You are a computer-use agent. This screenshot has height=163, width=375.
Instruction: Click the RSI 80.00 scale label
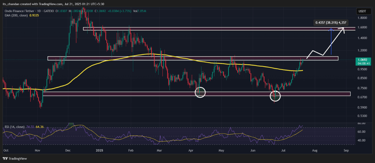[361, 124]
